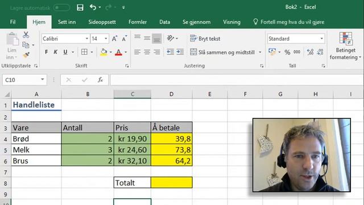Apply accounting currency format icon
364x205 pixels.
pyautogui.click(x=272, y=52)
